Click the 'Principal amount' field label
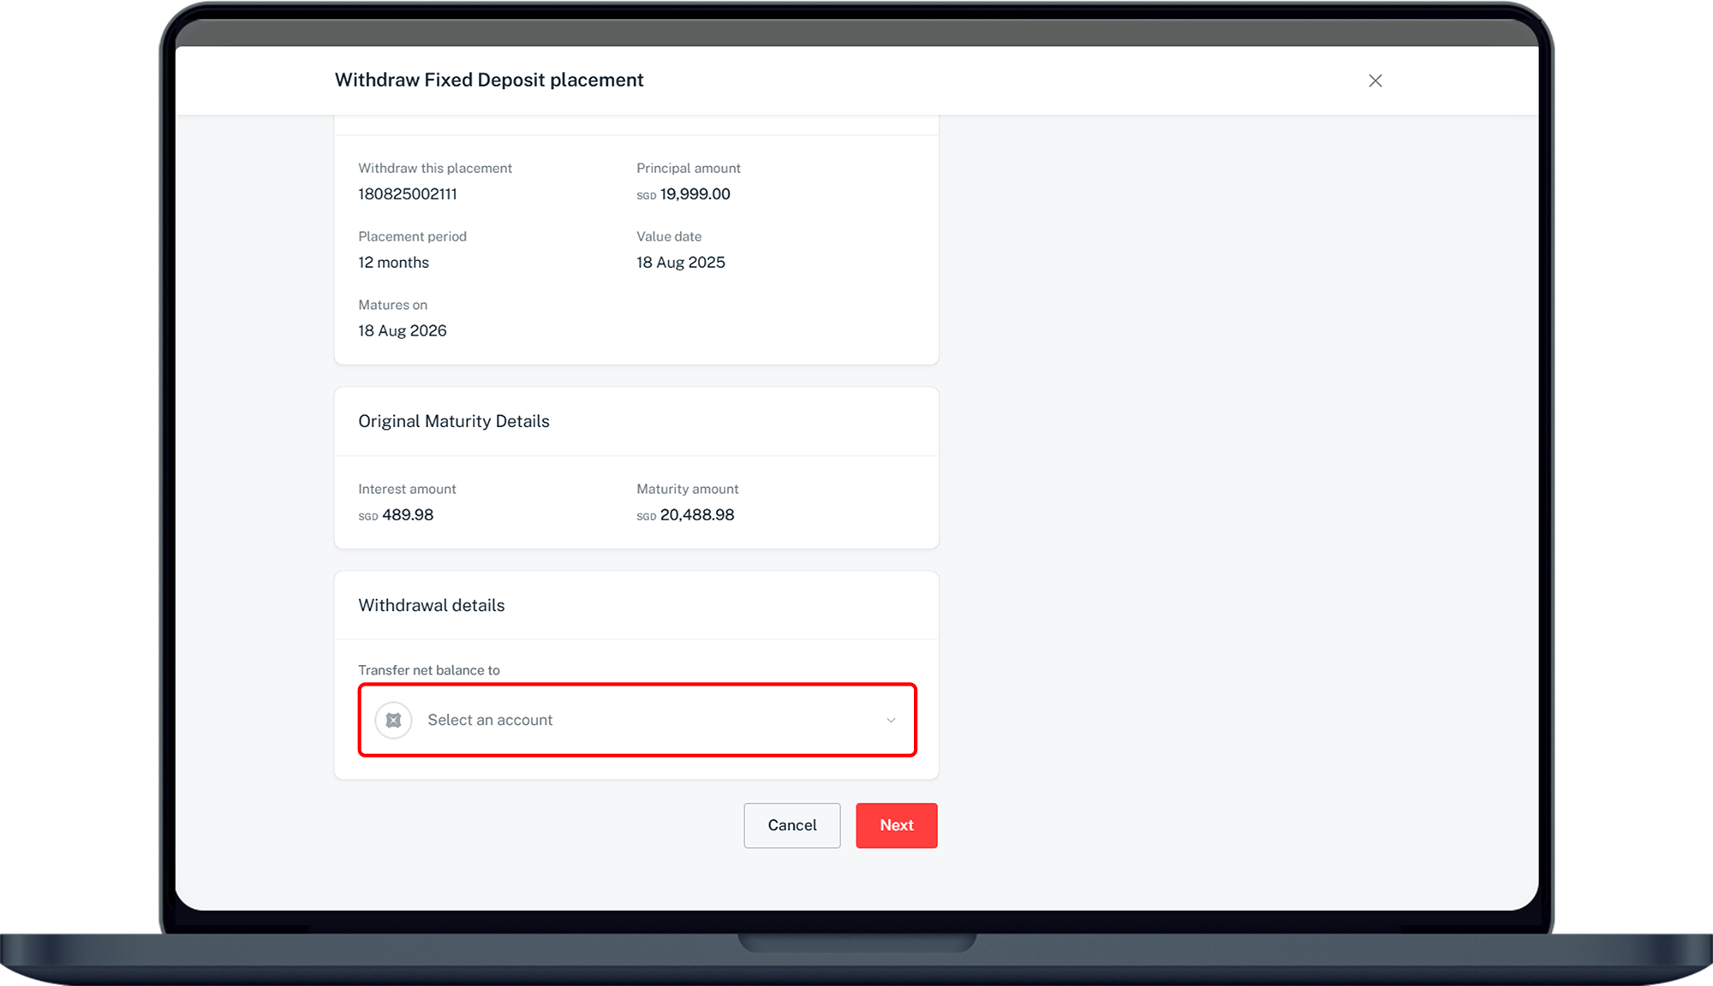This screenshot has height=986, width=1713. pyautogui.click(x=688, y=169)
